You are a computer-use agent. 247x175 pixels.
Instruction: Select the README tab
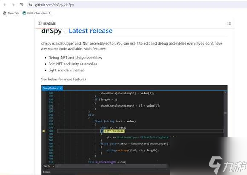46,23
